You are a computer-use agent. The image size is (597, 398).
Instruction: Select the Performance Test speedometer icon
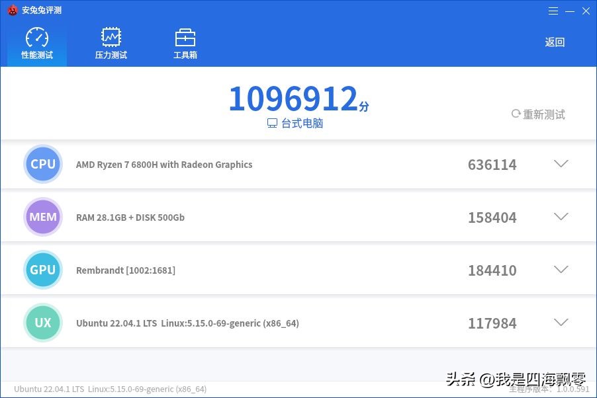36,36
